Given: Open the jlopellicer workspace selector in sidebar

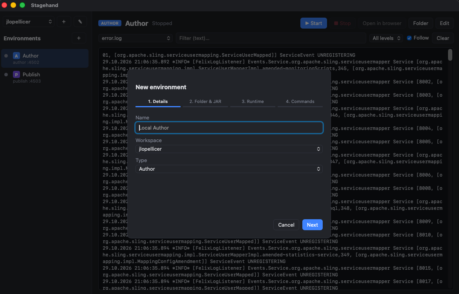Looking at the screenshot, I should coord(29,22).
